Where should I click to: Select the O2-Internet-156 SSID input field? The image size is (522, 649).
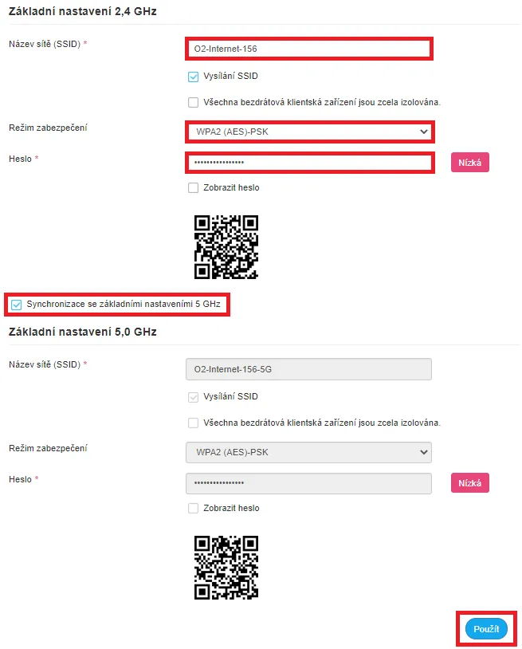pyautogui.click(x=308, y=49)
